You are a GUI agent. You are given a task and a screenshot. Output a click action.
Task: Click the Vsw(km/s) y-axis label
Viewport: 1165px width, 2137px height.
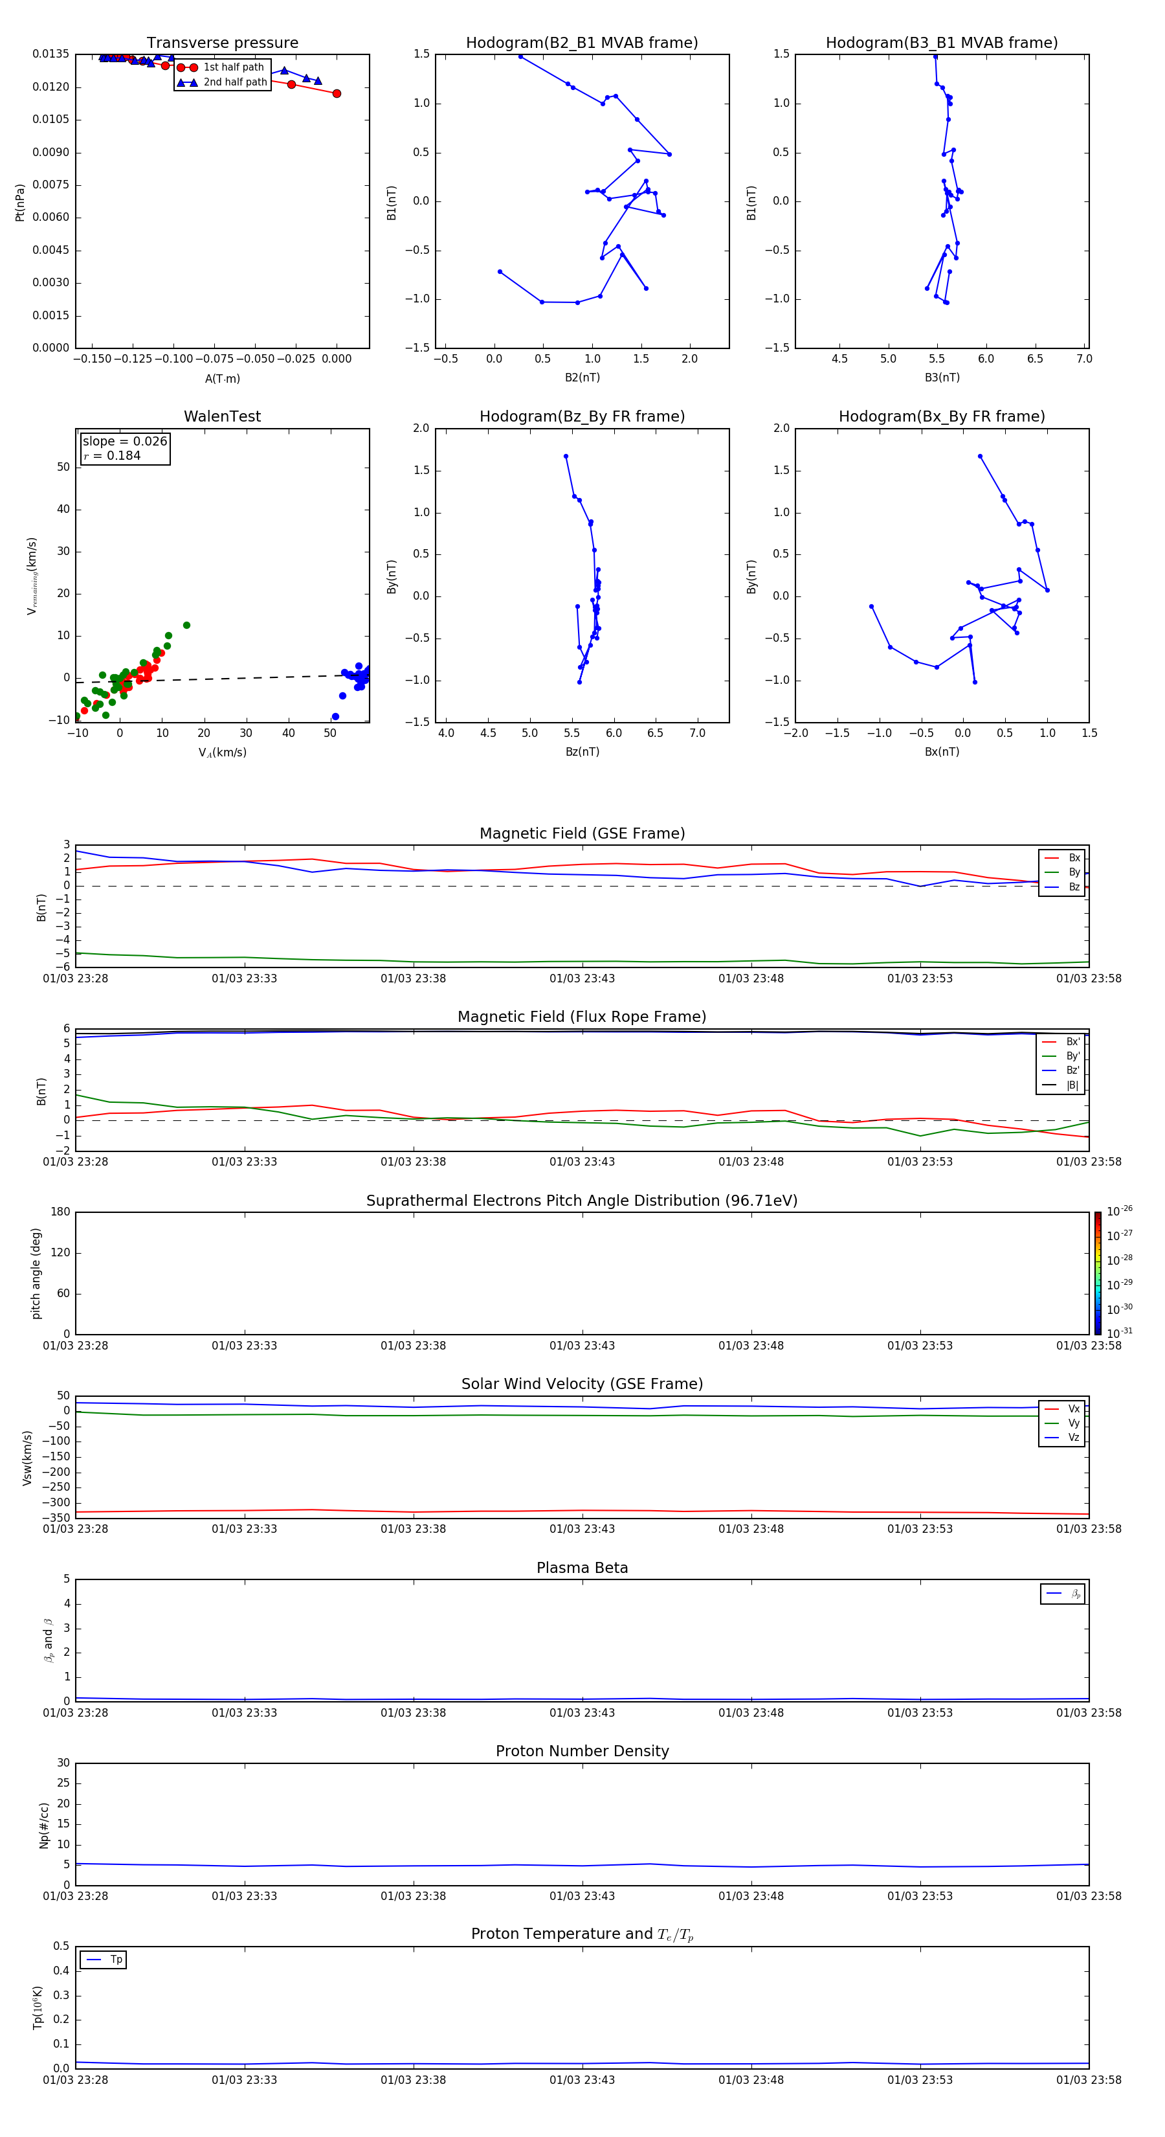[x=27, y=1457]
